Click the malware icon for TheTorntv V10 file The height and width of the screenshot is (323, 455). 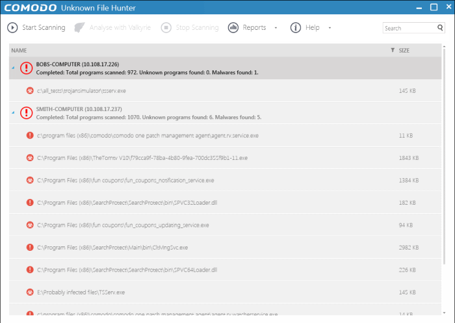coord(30,157)
